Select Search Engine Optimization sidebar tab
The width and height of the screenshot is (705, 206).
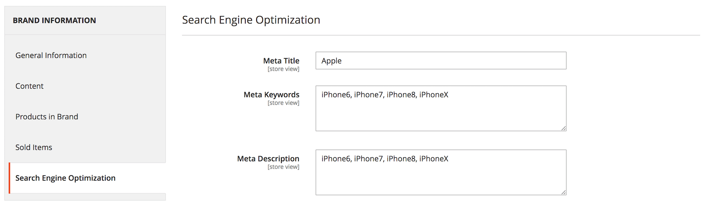point(65,178)
